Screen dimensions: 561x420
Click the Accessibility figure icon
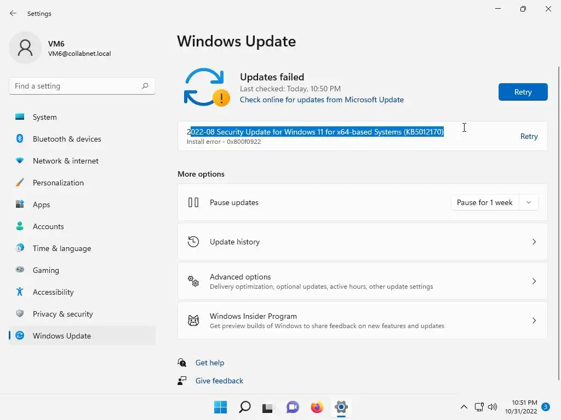click(20, 292)
